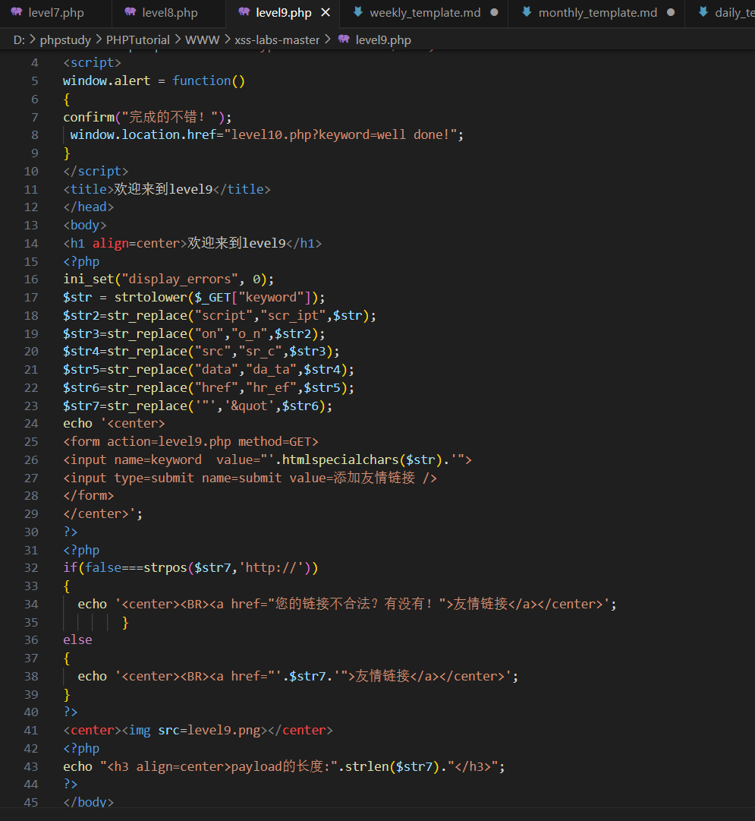This screenshot has height=821, width=755.
Task: Open the PHPTutorial breadcrumb segment
Action: click(137, 39)
